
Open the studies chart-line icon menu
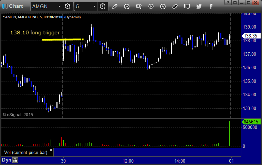point(127,7)
